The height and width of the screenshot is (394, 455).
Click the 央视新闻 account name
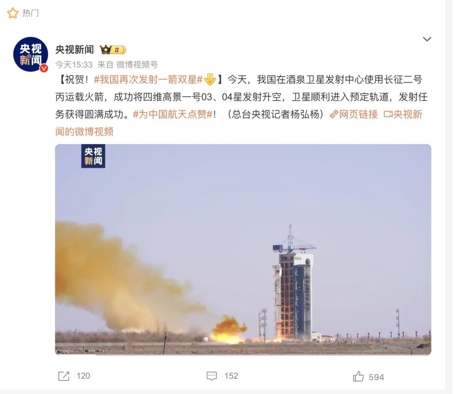click(x=75, y=50)
